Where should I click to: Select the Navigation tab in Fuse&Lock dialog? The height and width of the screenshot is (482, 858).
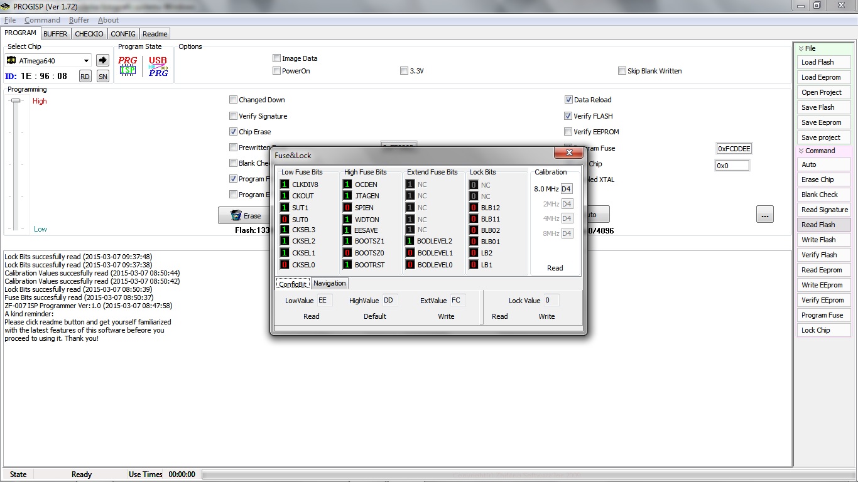pyautogui.click(x=330, y=283)
